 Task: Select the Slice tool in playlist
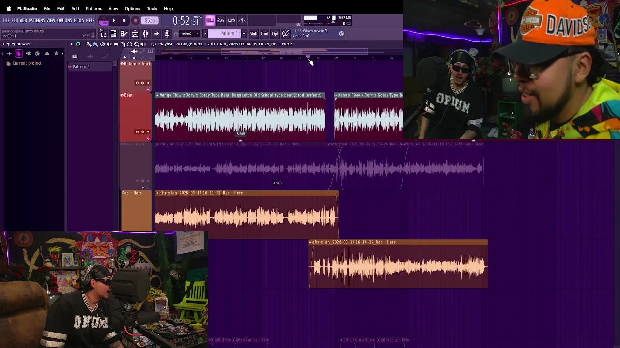tap(123, 44)
